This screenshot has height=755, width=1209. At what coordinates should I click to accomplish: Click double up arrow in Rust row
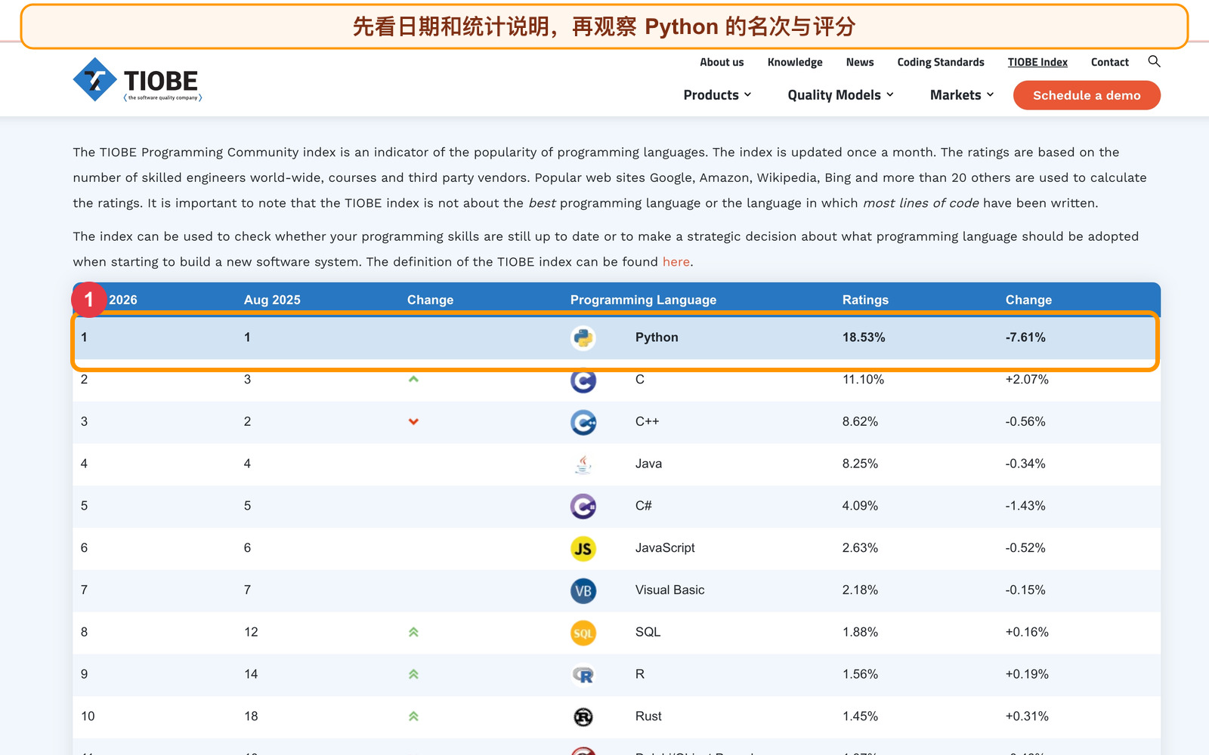(413, 716)
